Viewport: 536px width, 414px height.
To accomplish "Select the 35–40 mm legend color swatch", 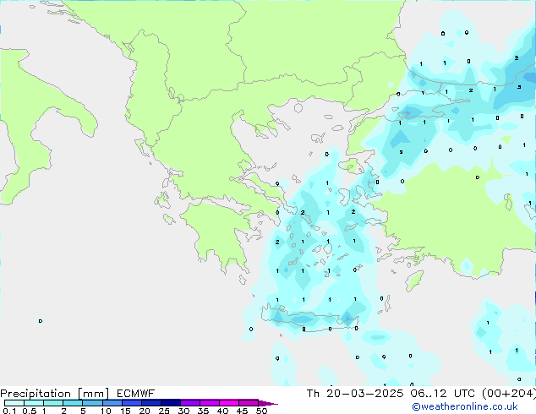I will 209,403.
